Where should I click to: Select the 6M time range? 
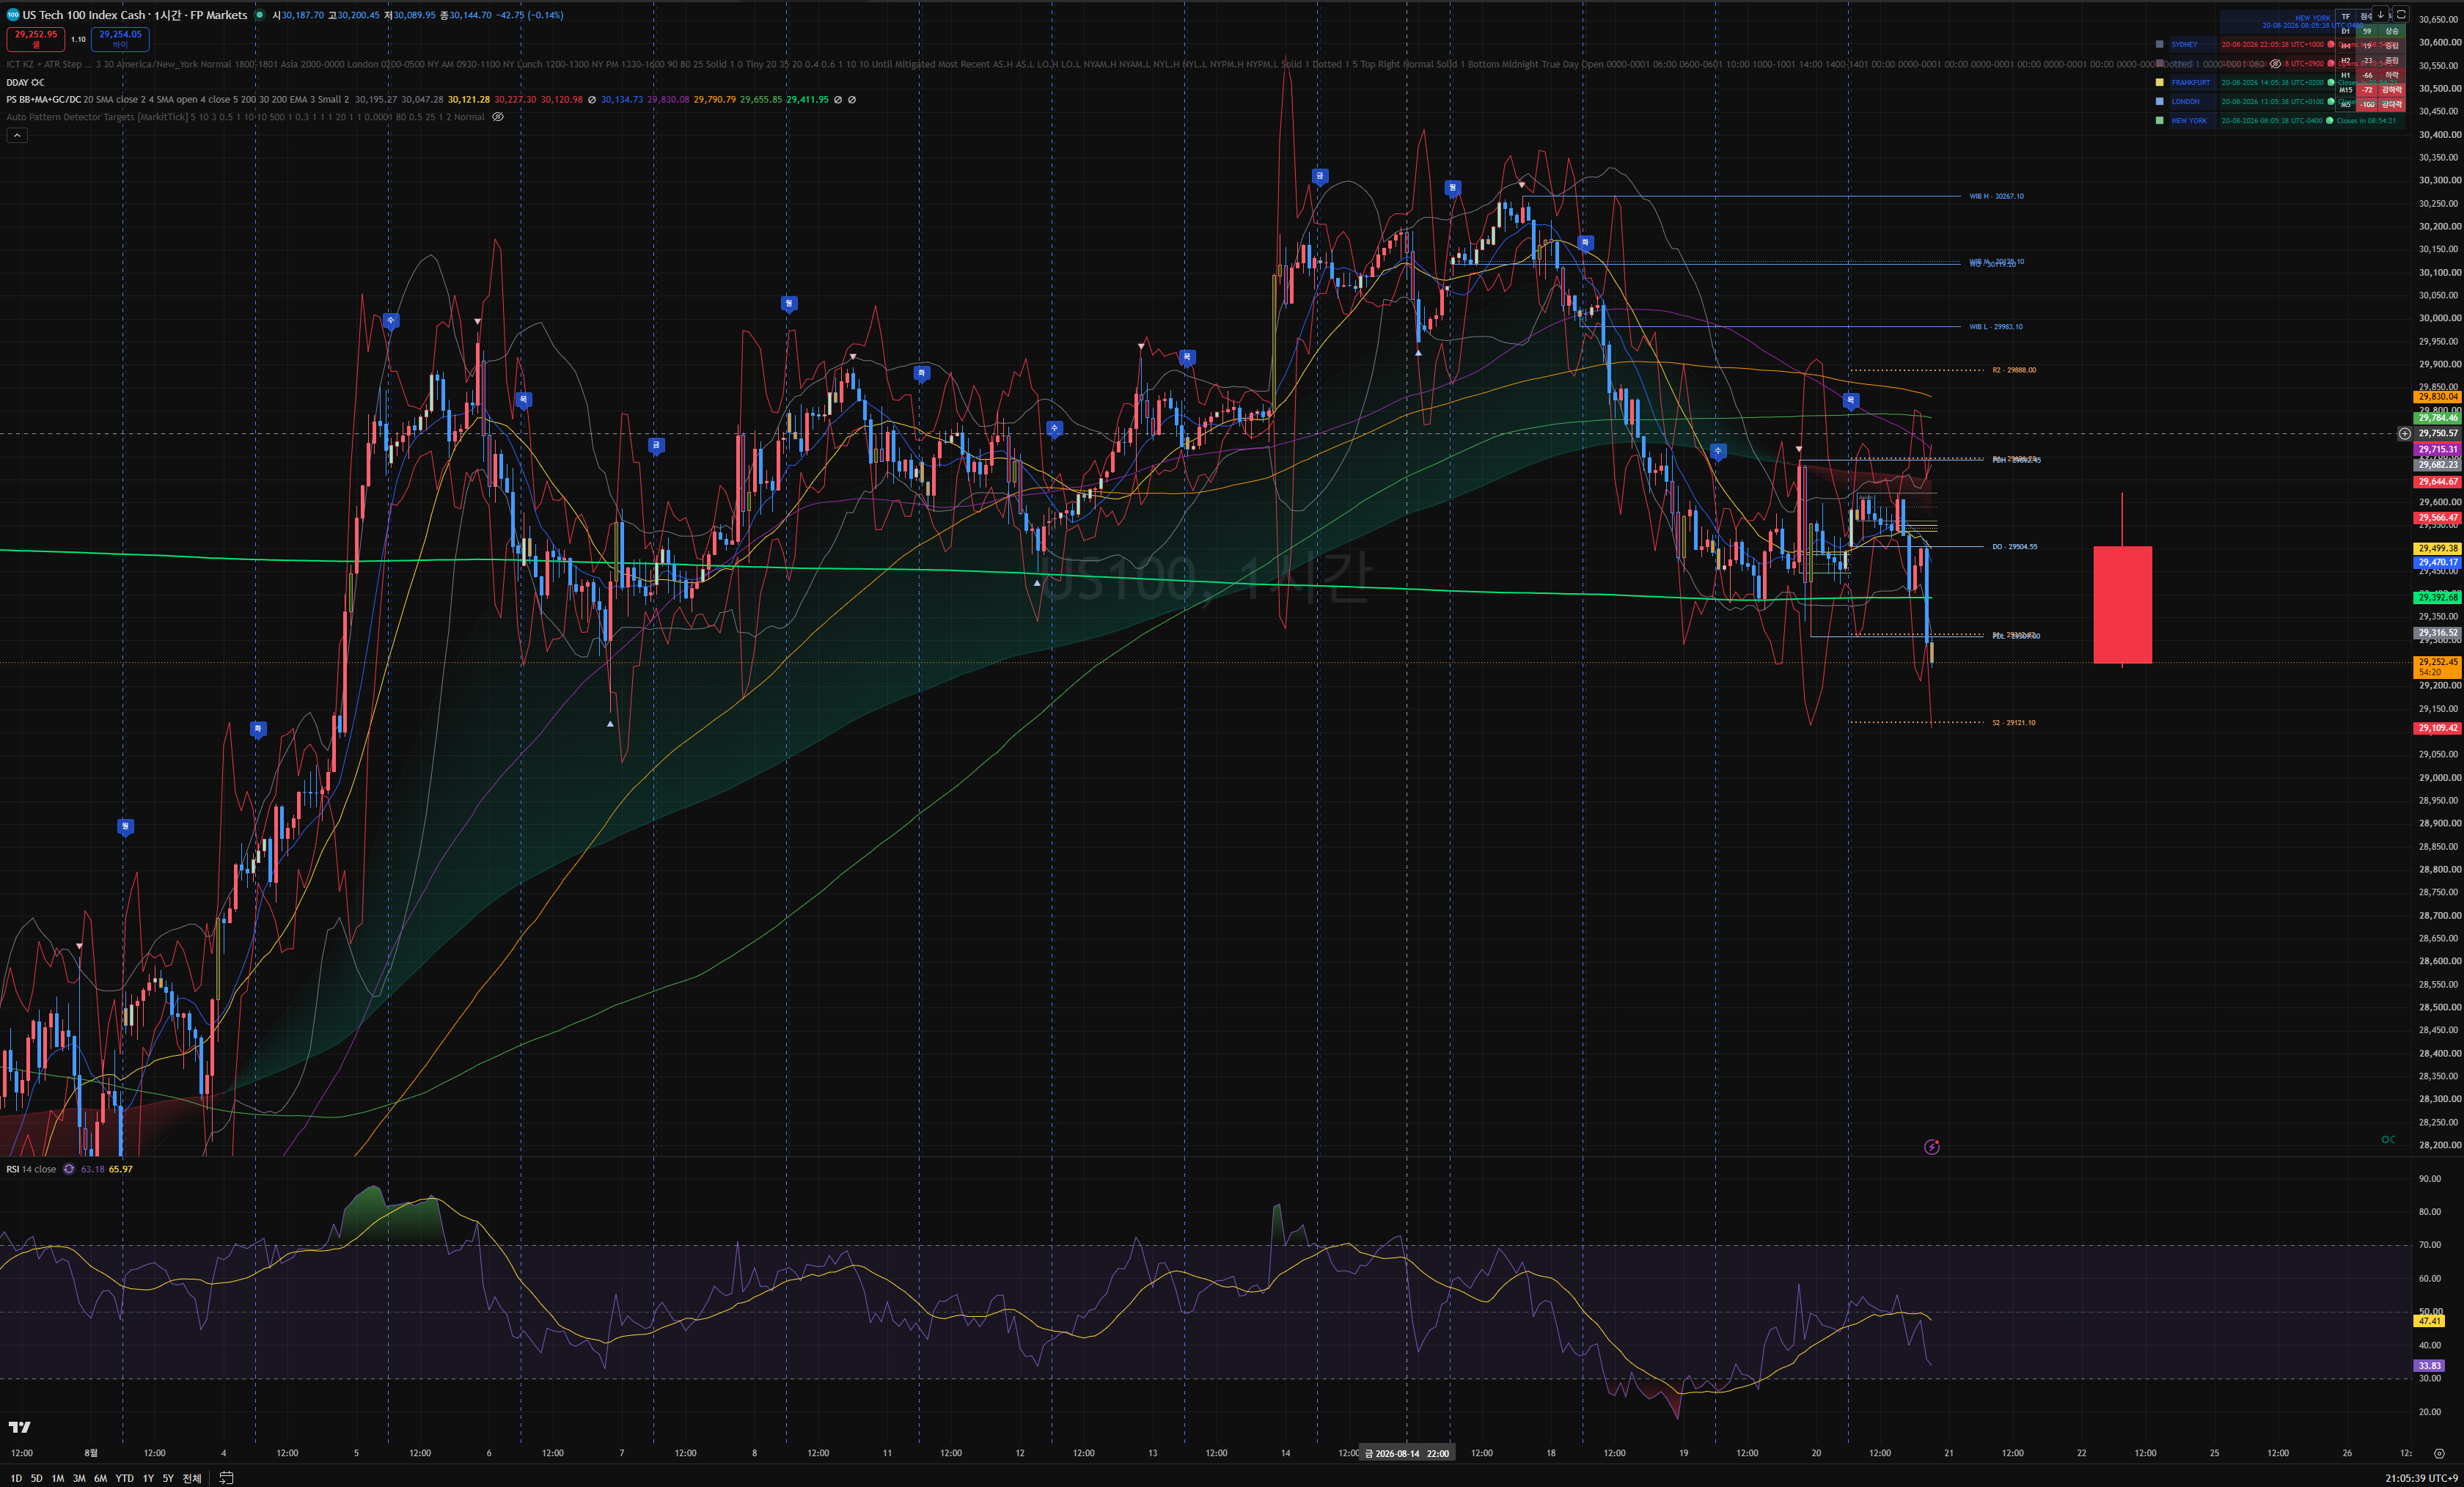coord(100,1478)
